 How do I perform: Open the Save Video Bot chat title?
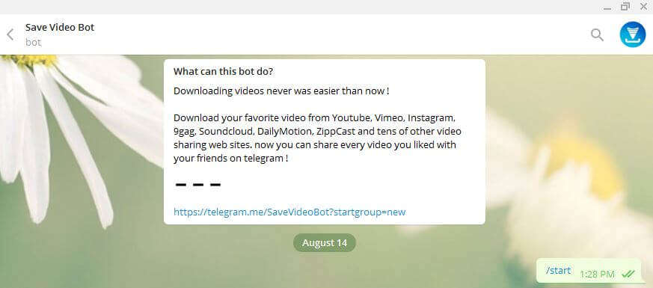pyautogui.click(x=60, y=28)
